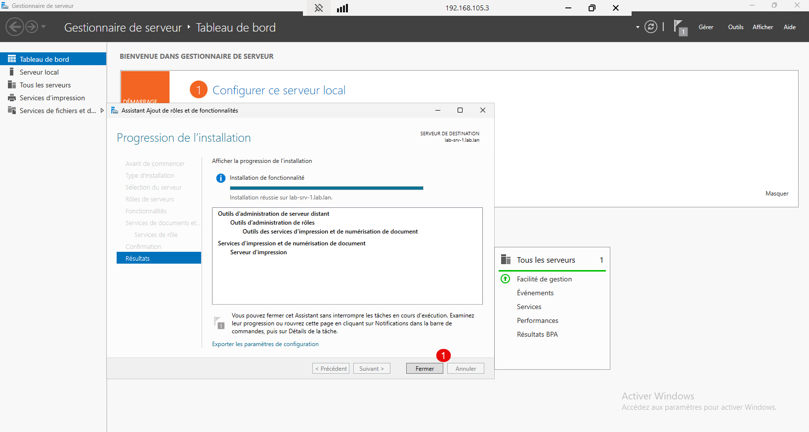Click the Serveur local sidebar icon

click(x=12, y=72)
